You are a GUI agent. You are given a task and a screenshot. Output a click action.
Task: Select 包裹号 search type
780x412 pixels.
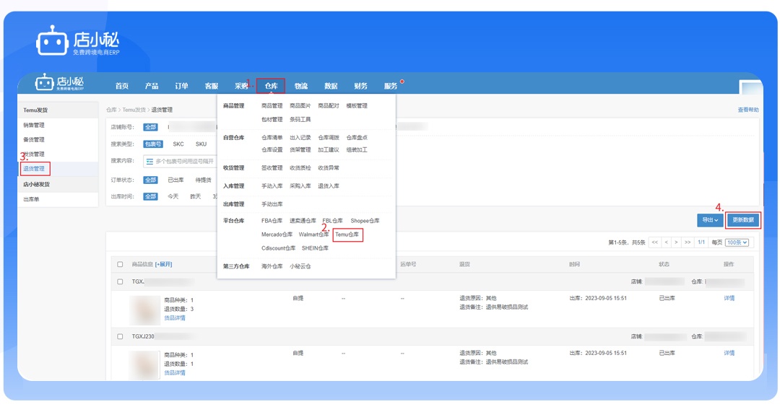tap(152, 144)
